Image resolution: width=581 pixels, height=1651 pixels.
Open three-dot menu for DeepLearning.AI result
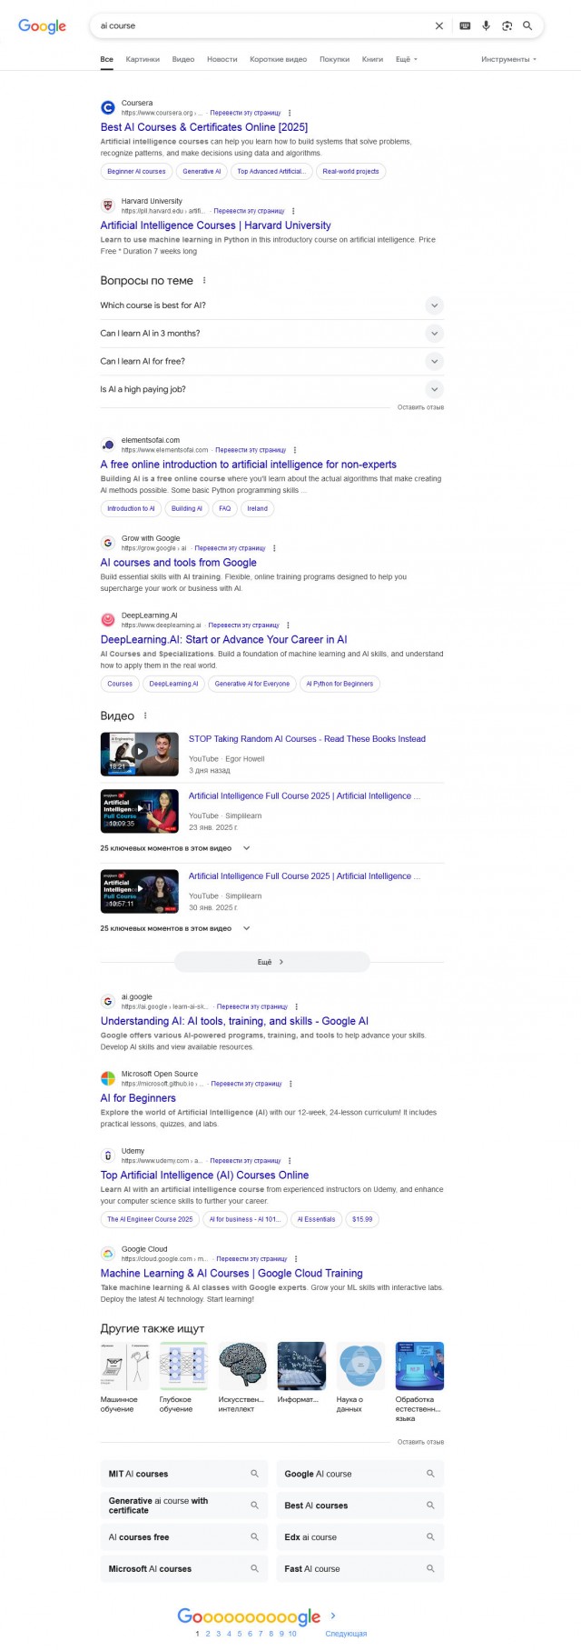[288, 625]
